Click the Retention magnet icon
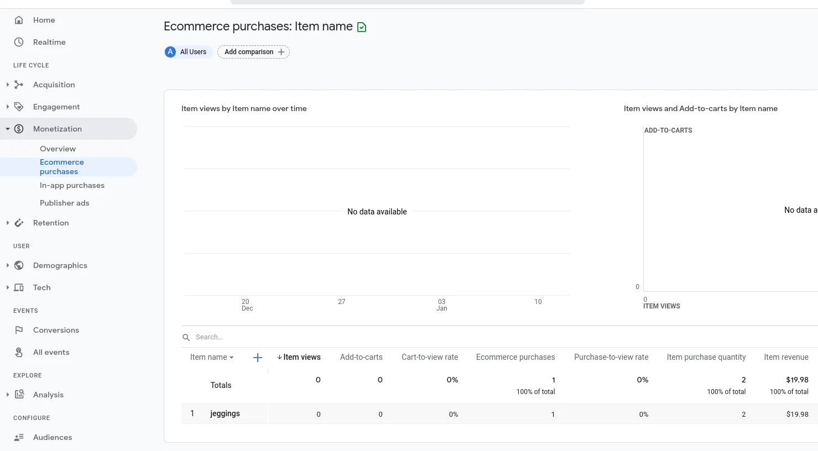818x451 pixels. (x=19, y=223)
